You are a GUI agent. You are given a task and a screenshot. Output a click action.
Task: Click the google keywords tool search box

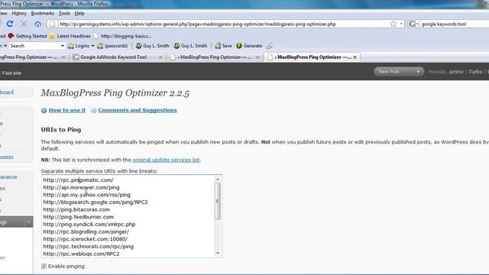click(x=454, y=24)
